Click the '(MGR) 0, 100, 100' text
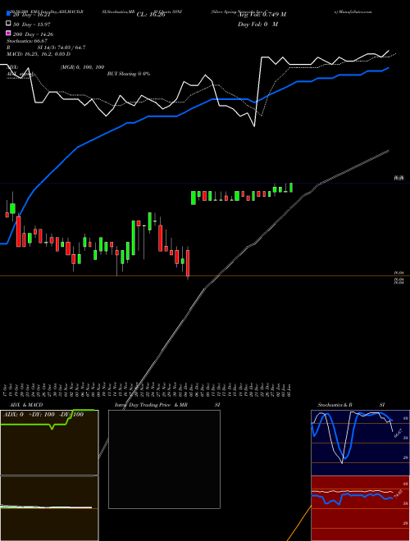The height and width of the screenshot is (541, 410). (82, 67)
